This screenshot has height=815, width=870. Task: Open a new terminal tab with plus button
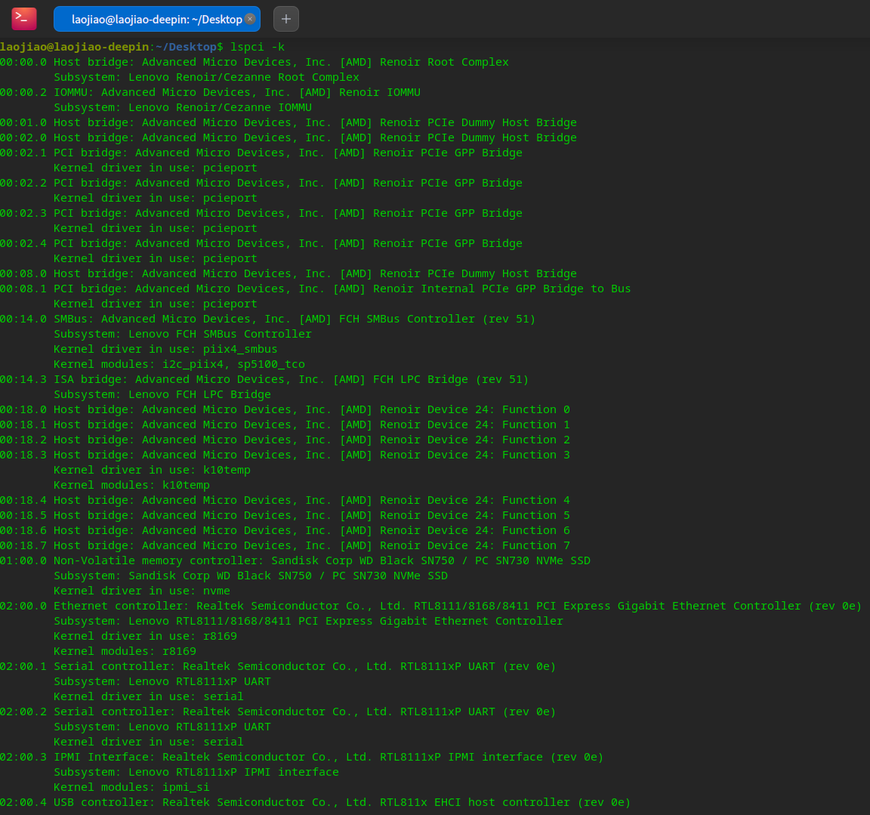tap(286, 19)
